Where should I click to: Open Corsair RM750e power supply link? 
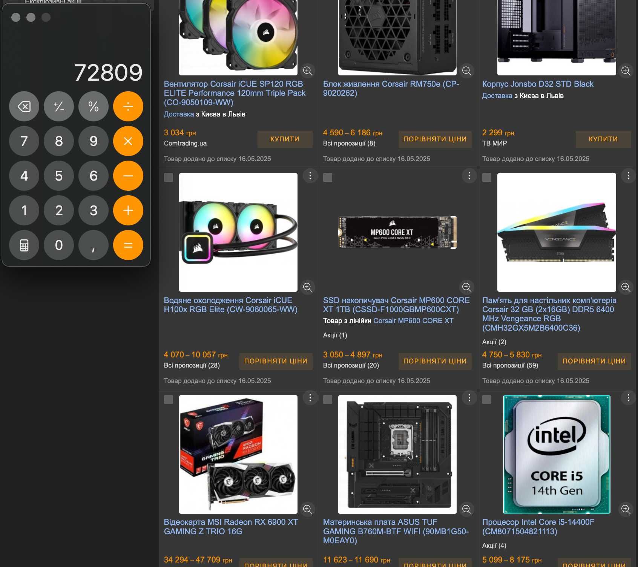tap(391, 89)
